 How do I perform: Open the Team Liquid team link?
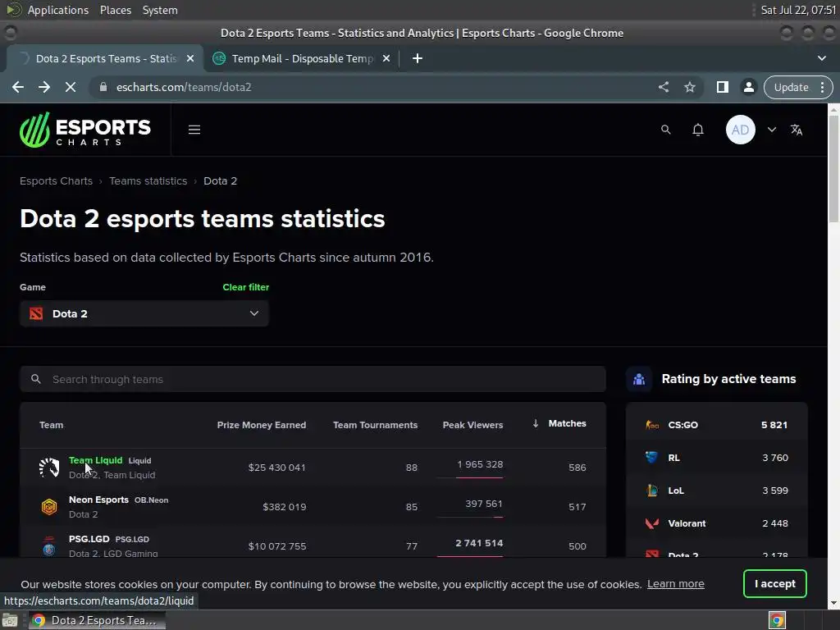95,460
